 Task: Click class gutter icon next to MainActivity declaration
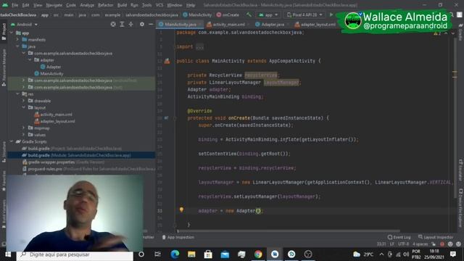click(167, 61)
